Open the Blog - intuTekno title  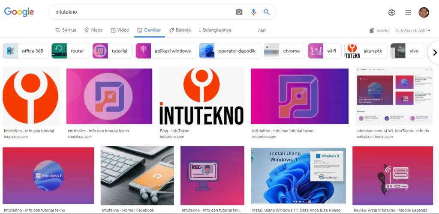[x=175, y=131]
